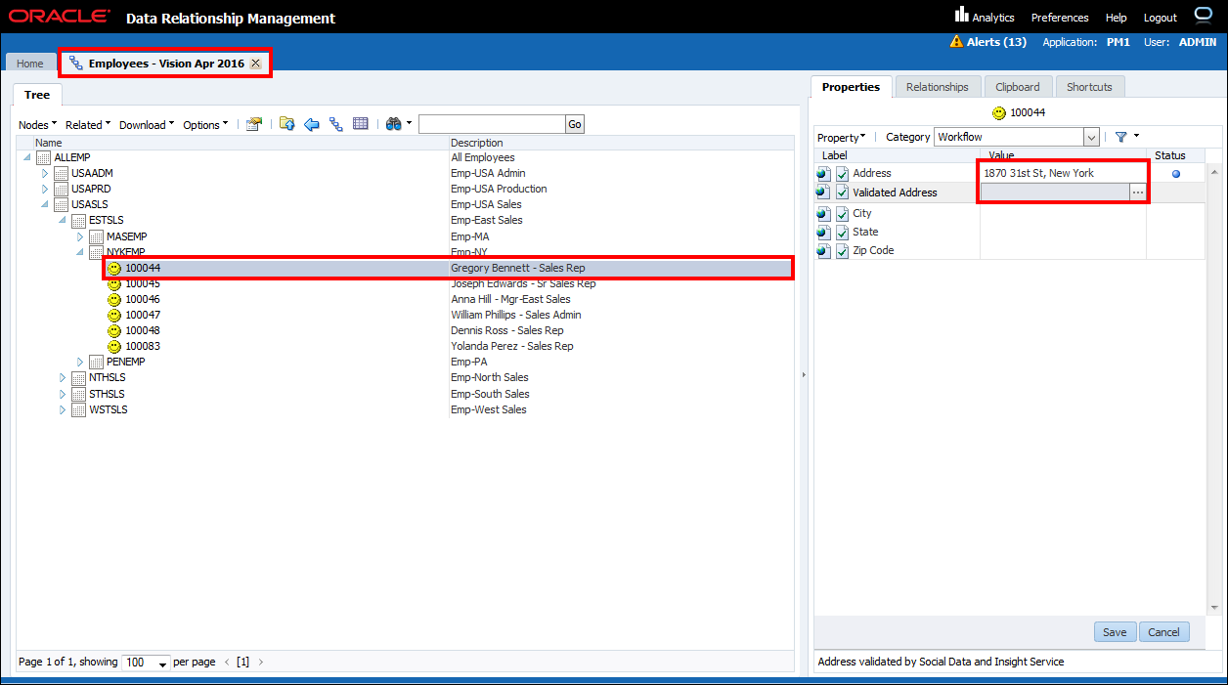Click the globe icon on City row
The width and height of the screenshot is (1228, 685).
[x=823, y=213]
